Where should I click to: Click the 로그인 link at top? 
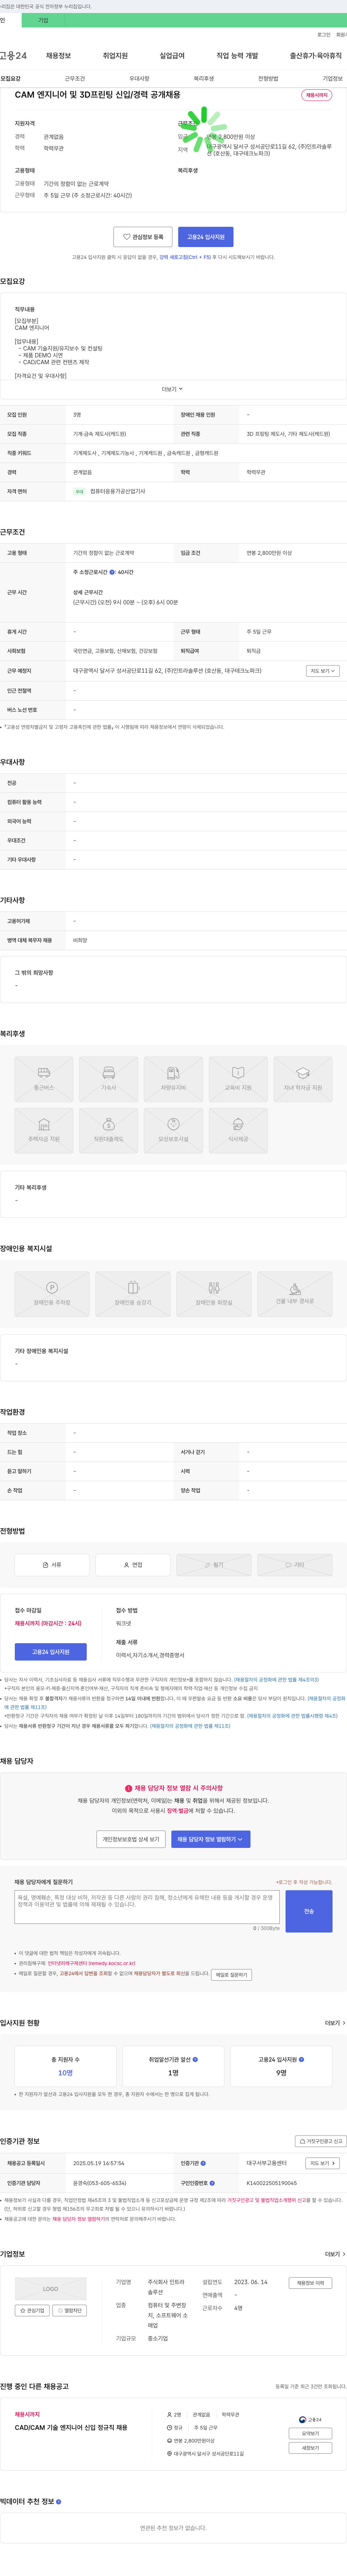[324, 34]
